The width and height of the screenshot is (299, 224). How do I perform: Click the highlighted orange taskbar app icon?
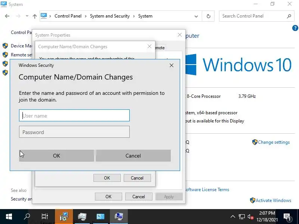click(64, 217)
